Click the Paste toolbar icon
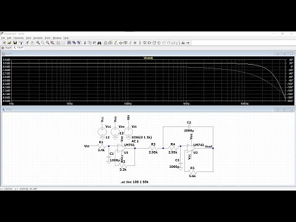Viewport: 296px width, 222px height. click(x=94, y=43)
